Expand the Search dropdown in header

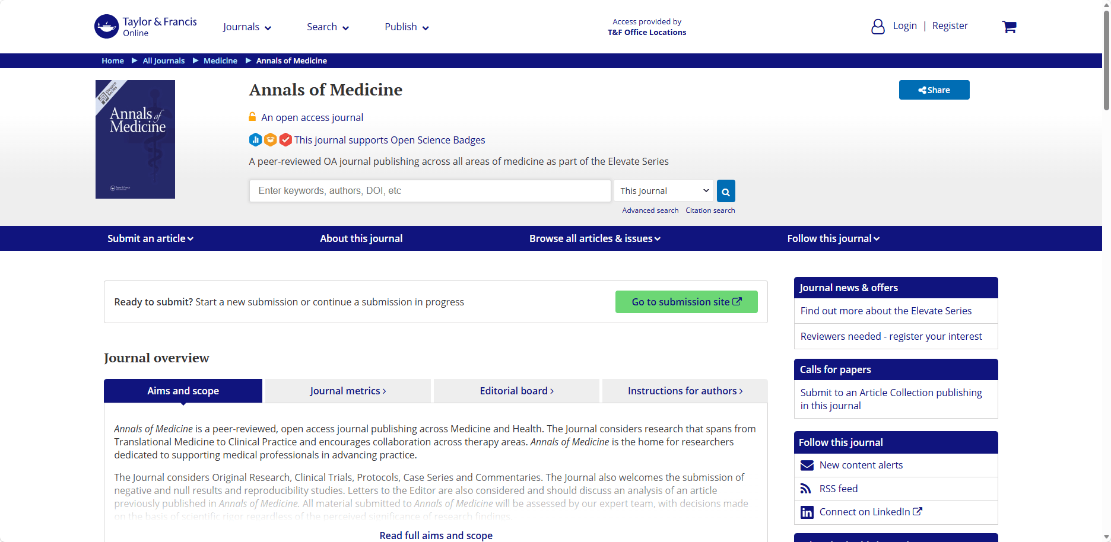pos(328,27)
